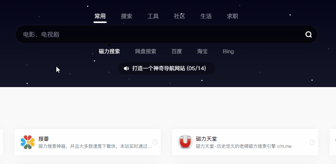
Task: Select Bing search engine option
Action: point(228,52)
